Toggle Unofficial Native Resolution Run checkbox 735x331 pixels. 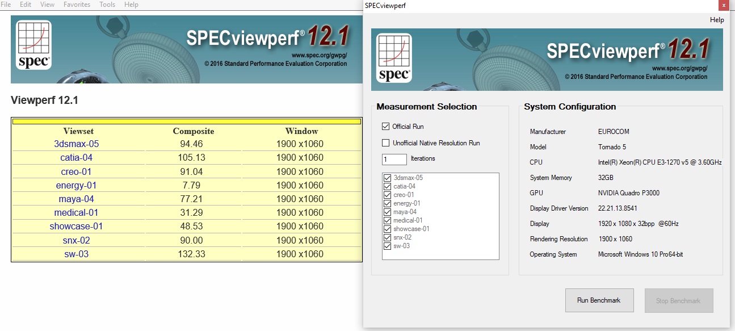(x=386, y=143)
